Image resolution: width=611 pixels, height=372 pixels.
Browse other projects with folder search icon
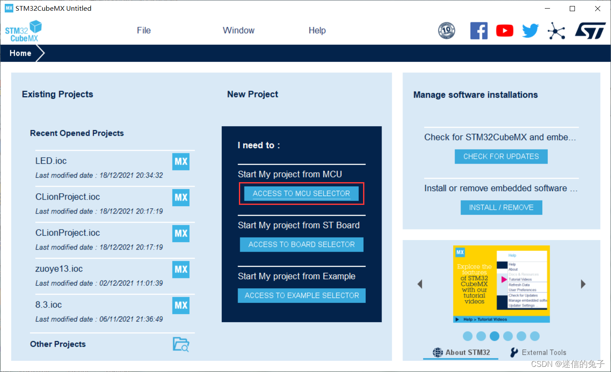[x=181, y=345]
